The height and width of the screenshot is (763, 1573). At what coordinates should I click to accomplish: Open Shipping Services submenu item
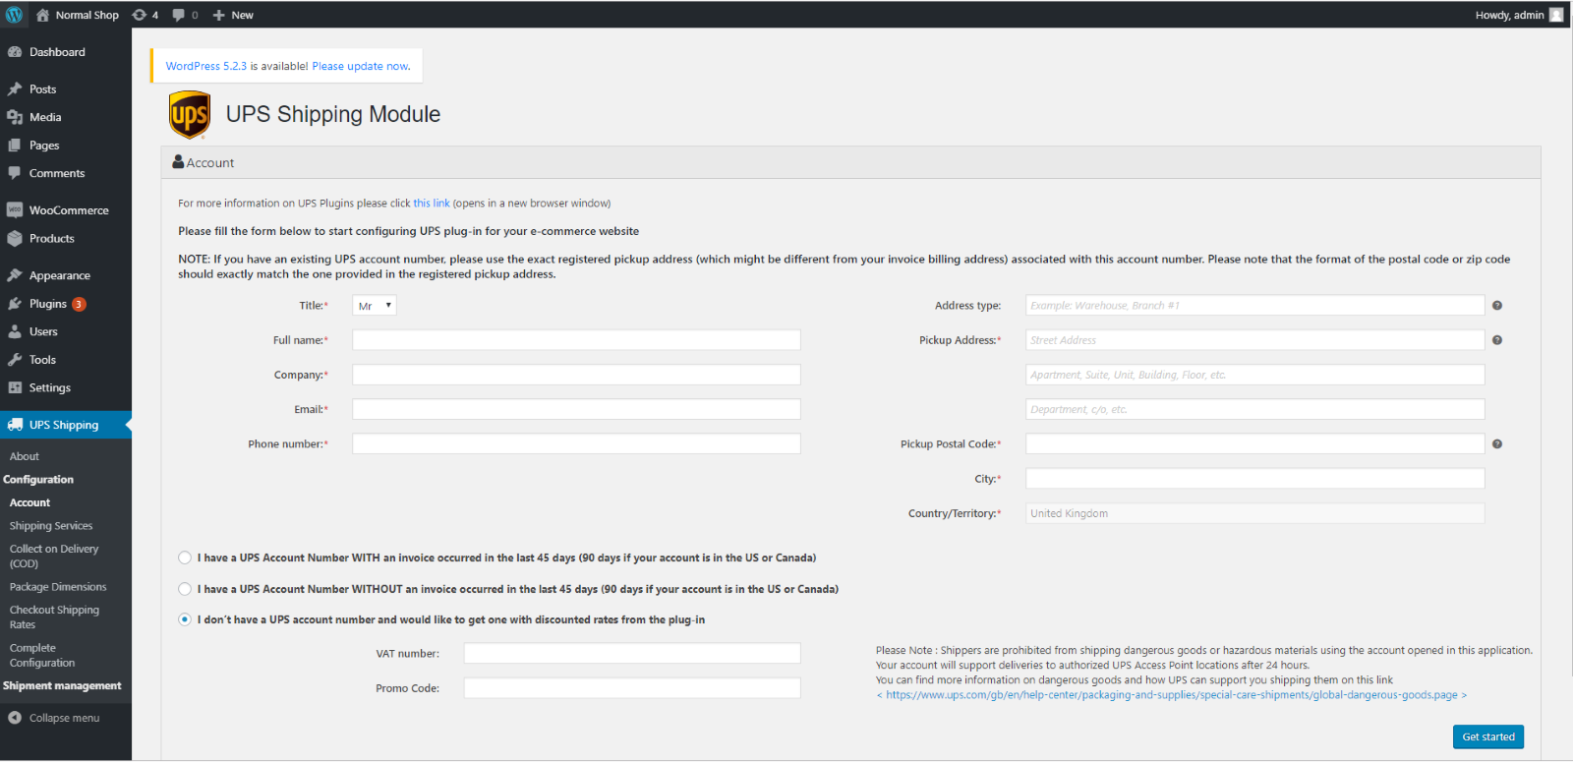[x=51, y=526]
